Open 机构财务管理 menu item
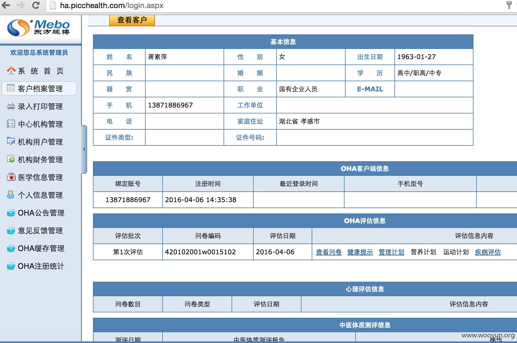 click(40, 160)
